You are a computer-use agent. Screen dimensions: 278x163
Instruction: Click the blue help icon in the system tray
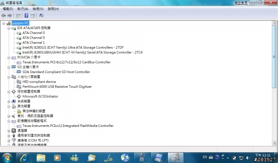(x=217, y=157)
